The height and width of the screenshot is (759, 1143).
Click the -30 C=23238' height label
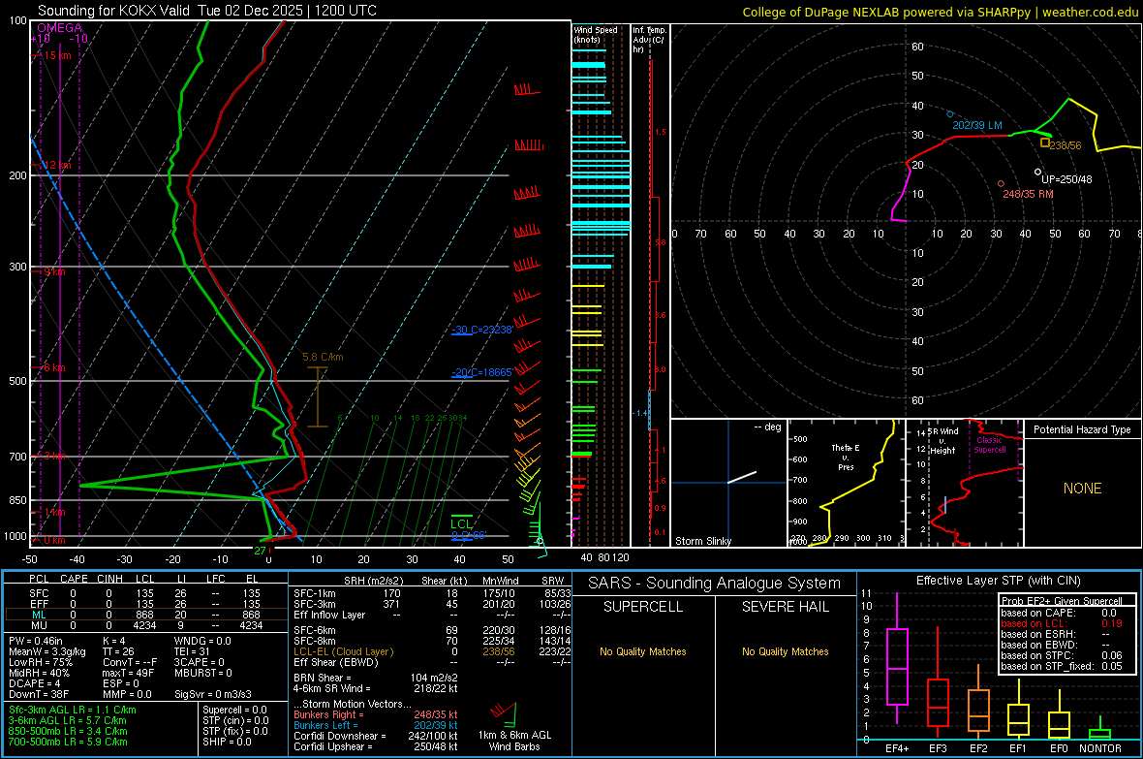(481, 330)
